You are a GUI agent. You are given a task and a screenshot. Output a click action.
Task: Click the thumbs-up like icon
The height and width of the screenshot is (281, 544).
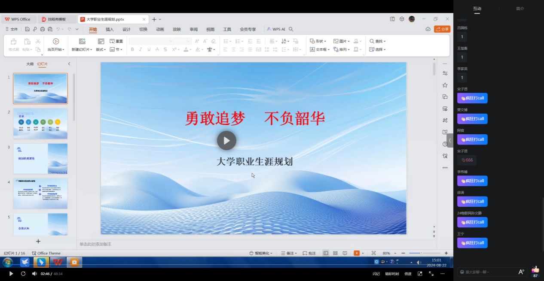click(x=535, y=270)
